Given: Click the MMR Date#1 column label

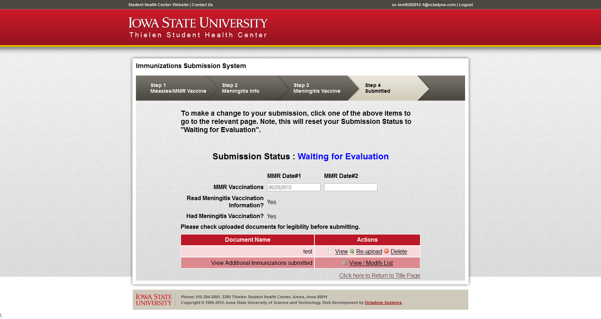Looking at the screenshot, I should (x=284, y=176).
